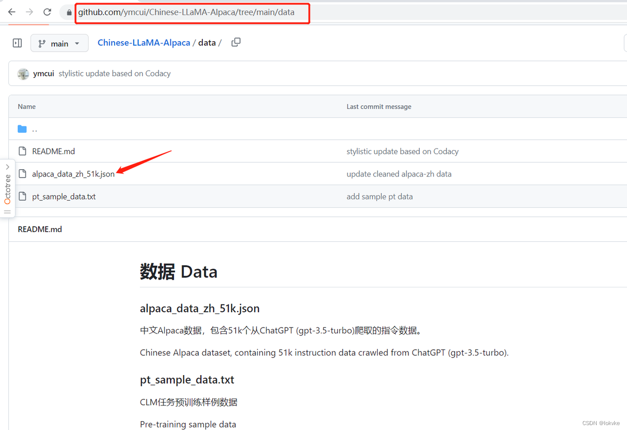The height and width of the screenshot is (430, 627).
Task: Copy the path with the copy icon
Action: 236,42
